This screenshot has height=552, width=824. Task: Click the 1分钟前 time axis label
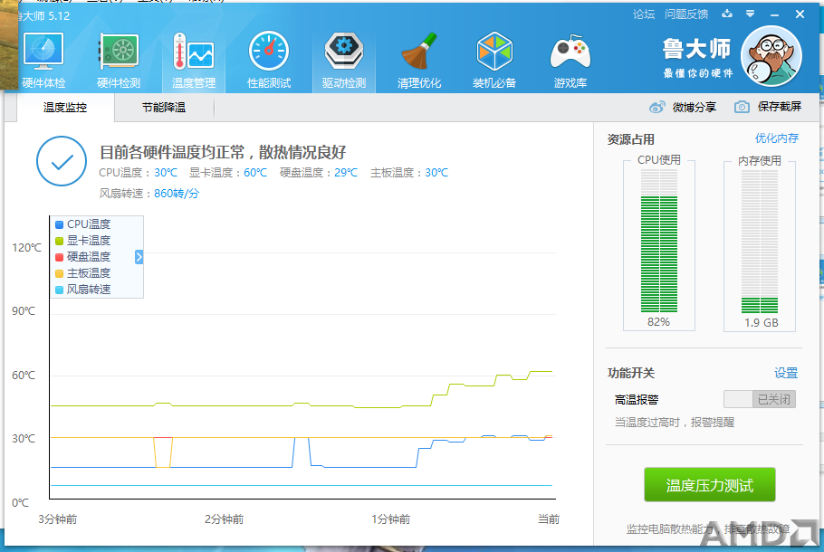coord(390,519)
